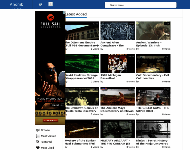Click 'Mystery of the Sunken Nazi Submarines' title
The image size is (190, 150).
80,142
